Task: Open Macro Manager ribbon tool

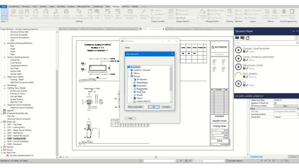Action: (267, 14)
